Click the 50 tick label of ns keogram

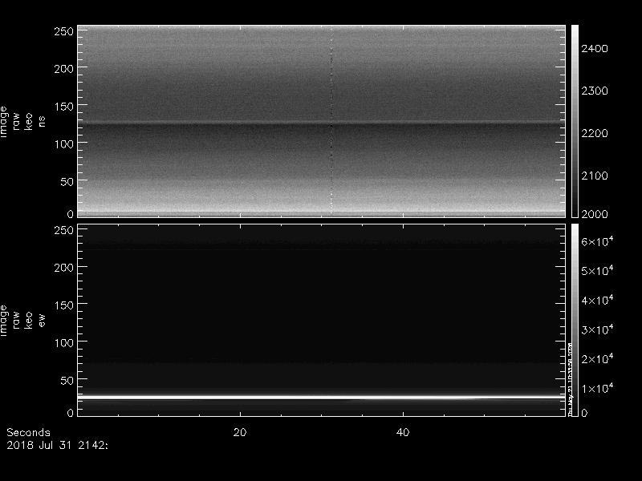point(67,182)
